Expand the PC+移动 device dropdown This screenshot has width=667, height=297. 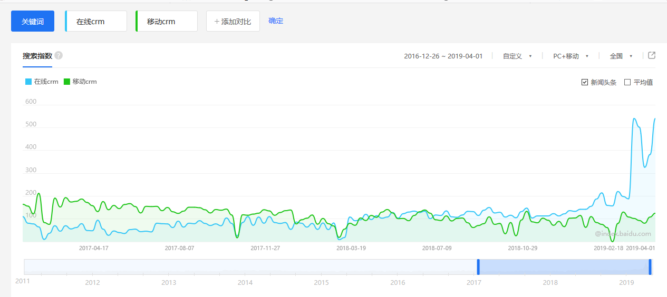pos(571,56)
